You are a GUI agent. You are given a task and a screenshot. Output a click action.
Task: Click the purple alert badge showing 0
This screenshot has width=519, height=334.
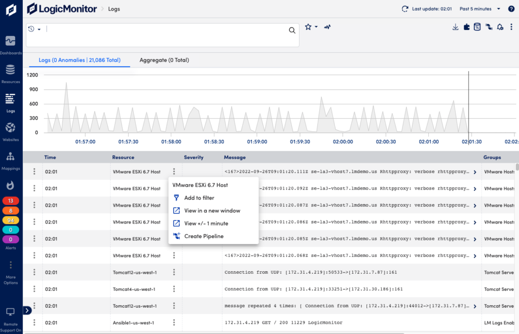pos(11,239)
